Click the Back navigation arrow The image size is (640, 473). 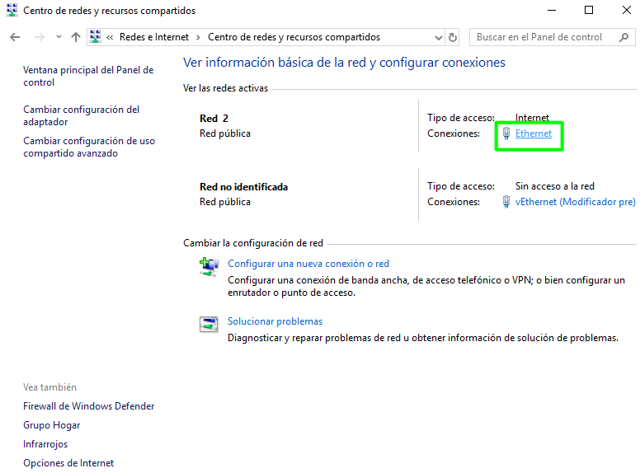click(15, 37)
